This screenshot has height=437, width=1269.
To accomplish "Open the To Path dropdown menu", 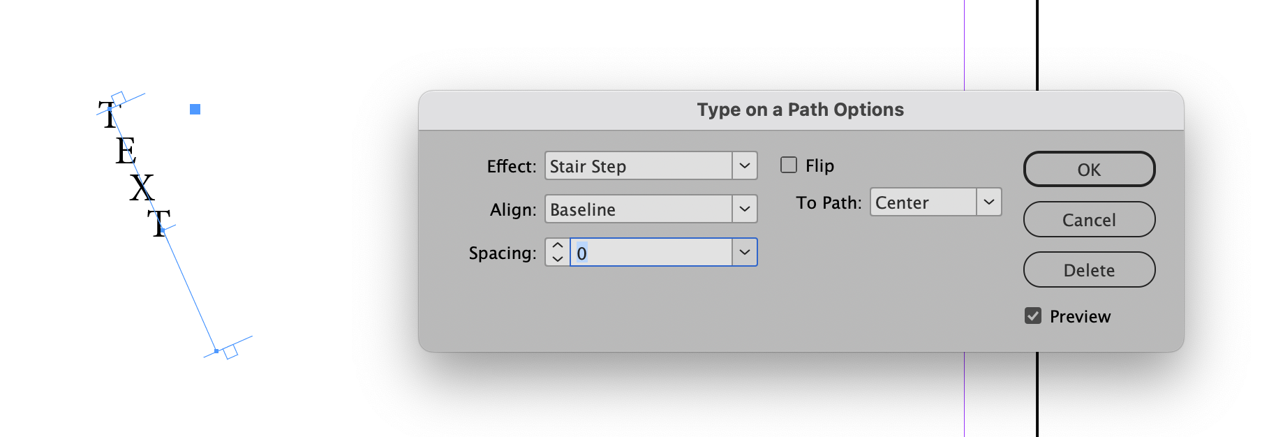I will click(x=988, y=202).
